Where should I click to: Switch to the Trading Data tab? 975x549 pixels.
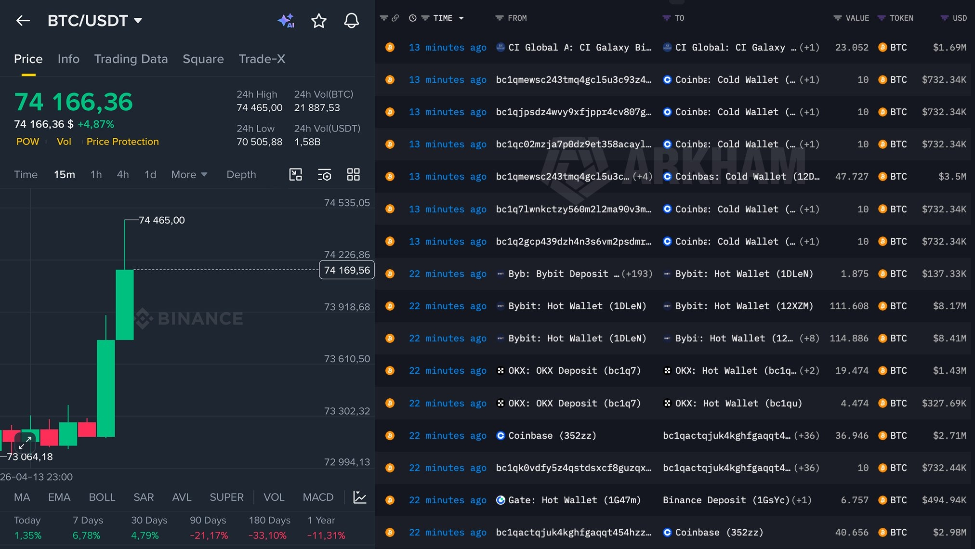click(131, 59)
